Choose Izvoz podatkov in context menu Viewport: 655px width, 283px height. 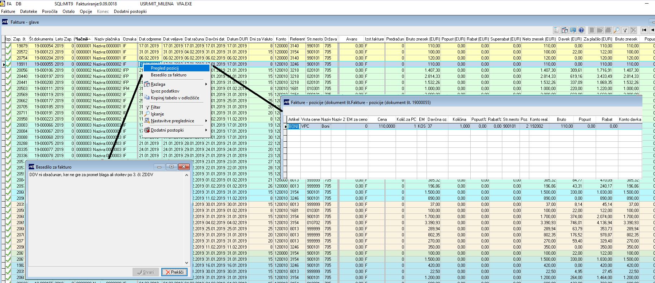(x=165, y=91)
